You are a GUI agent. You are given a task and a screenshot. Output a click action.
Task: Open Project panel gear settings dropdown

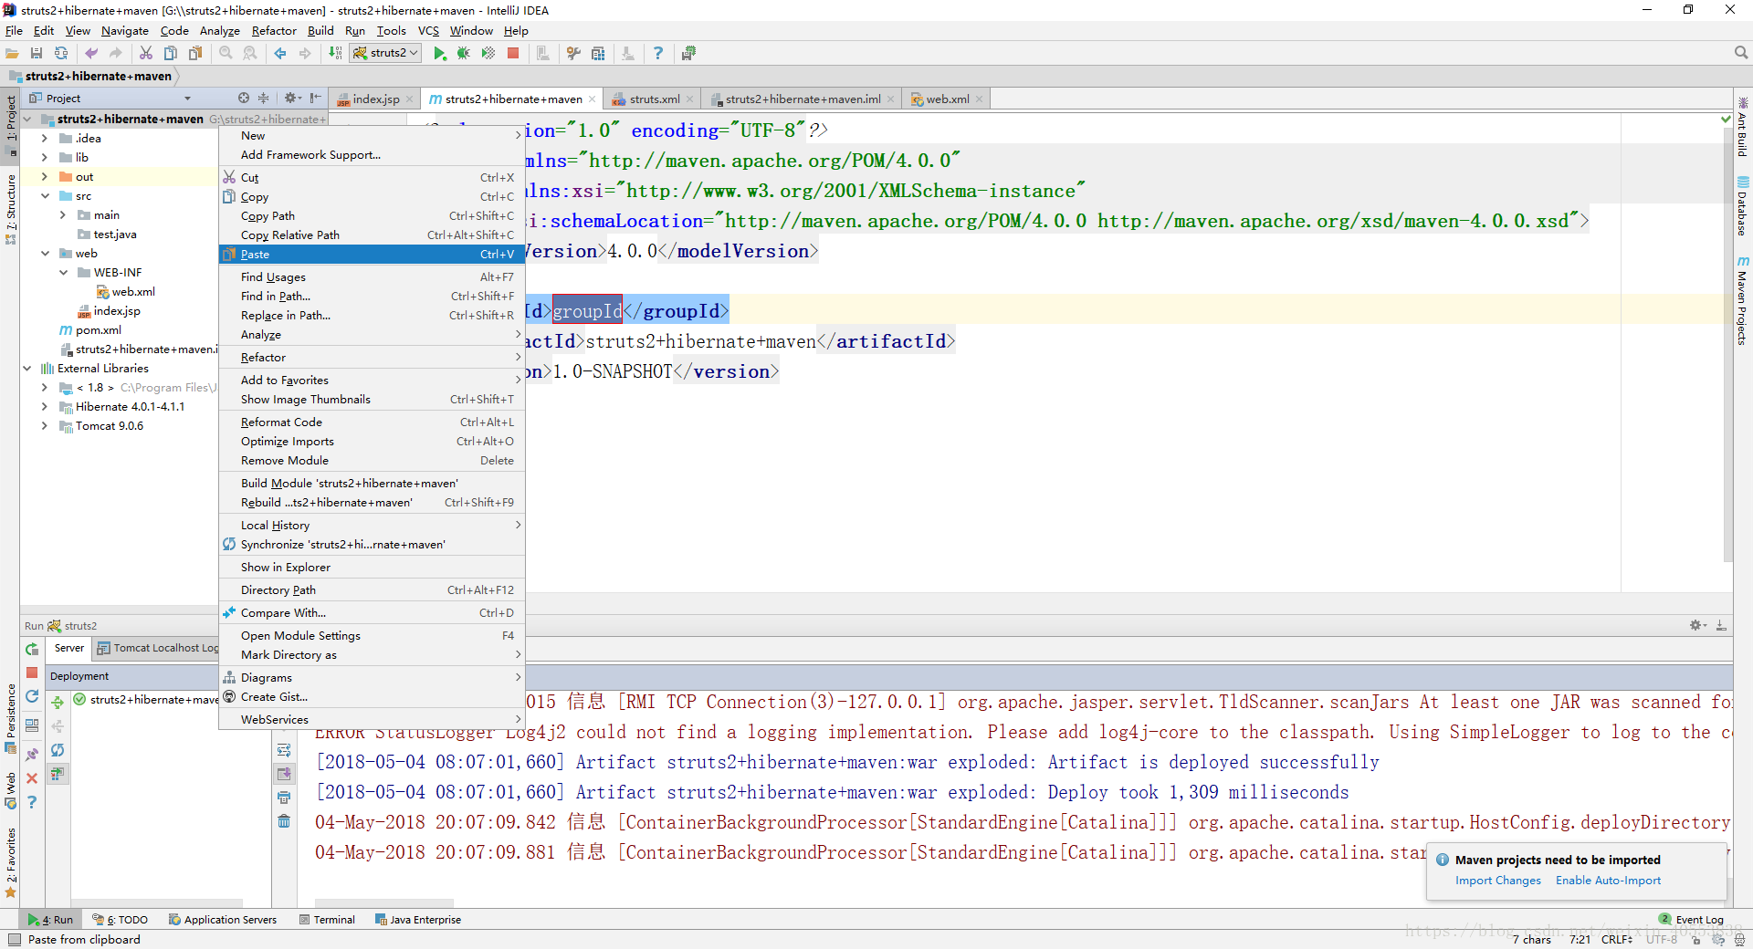[292, 98]
